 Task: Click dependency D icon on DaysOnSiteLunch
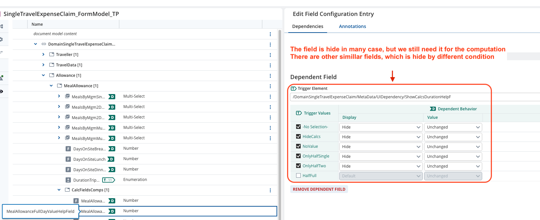pyautogui.click(x=111, y=159)
